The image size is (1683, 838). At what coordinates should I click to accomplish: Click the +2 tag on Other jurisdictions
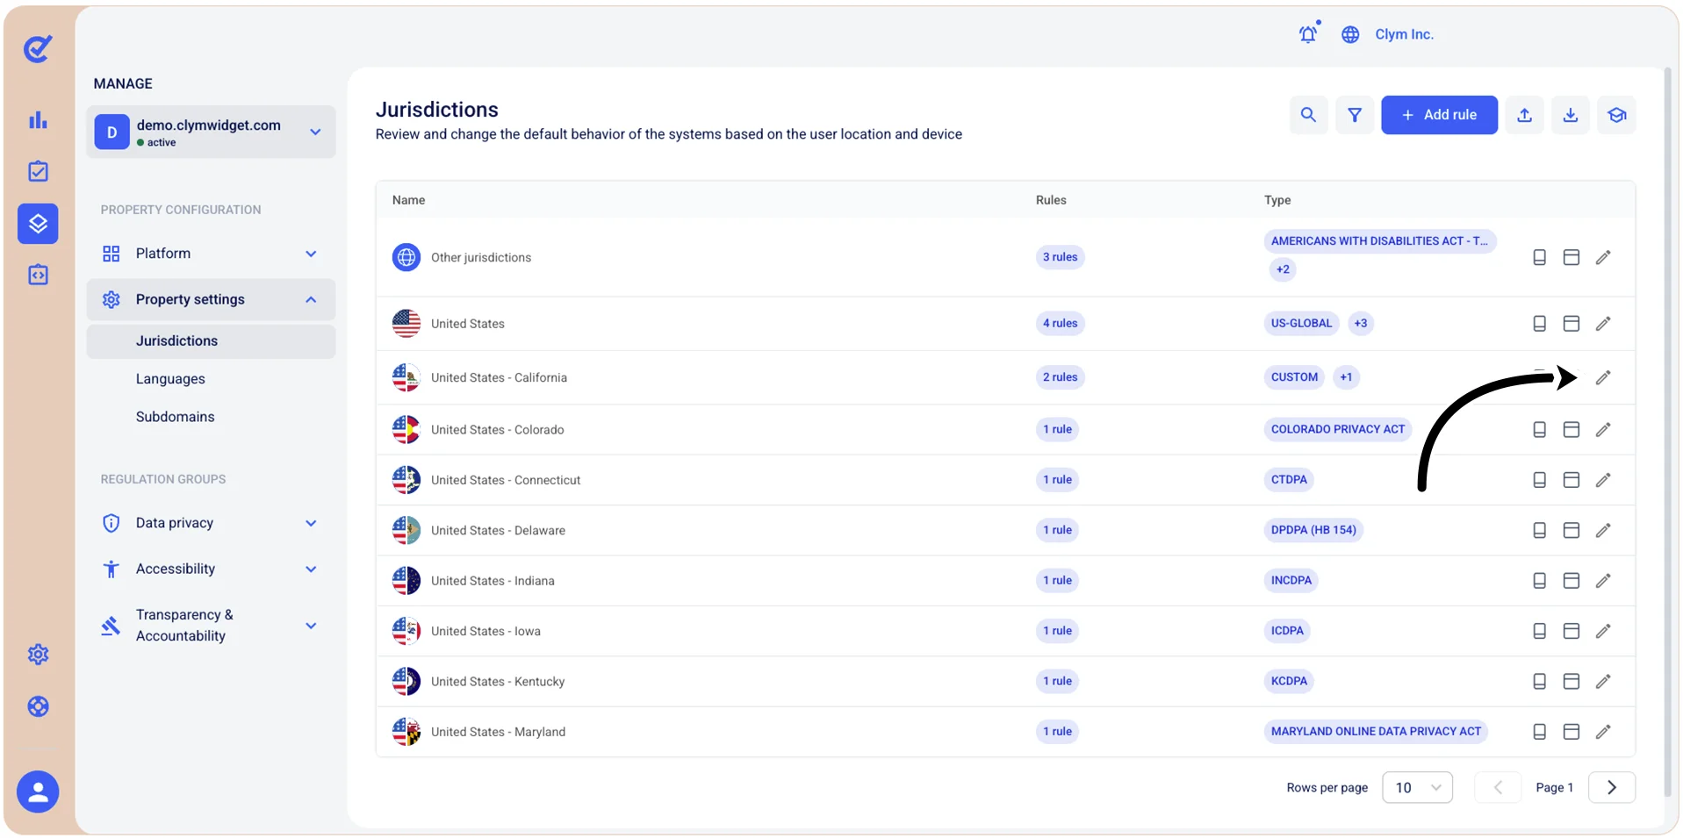click(1283, 269)
